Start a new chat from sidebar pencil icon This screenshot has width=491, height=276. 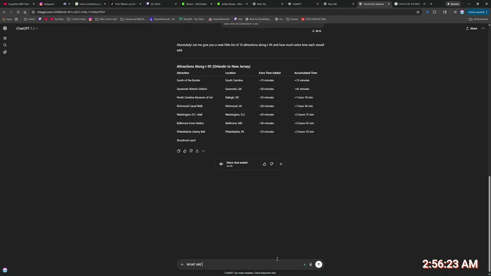[x=5, y=38]
